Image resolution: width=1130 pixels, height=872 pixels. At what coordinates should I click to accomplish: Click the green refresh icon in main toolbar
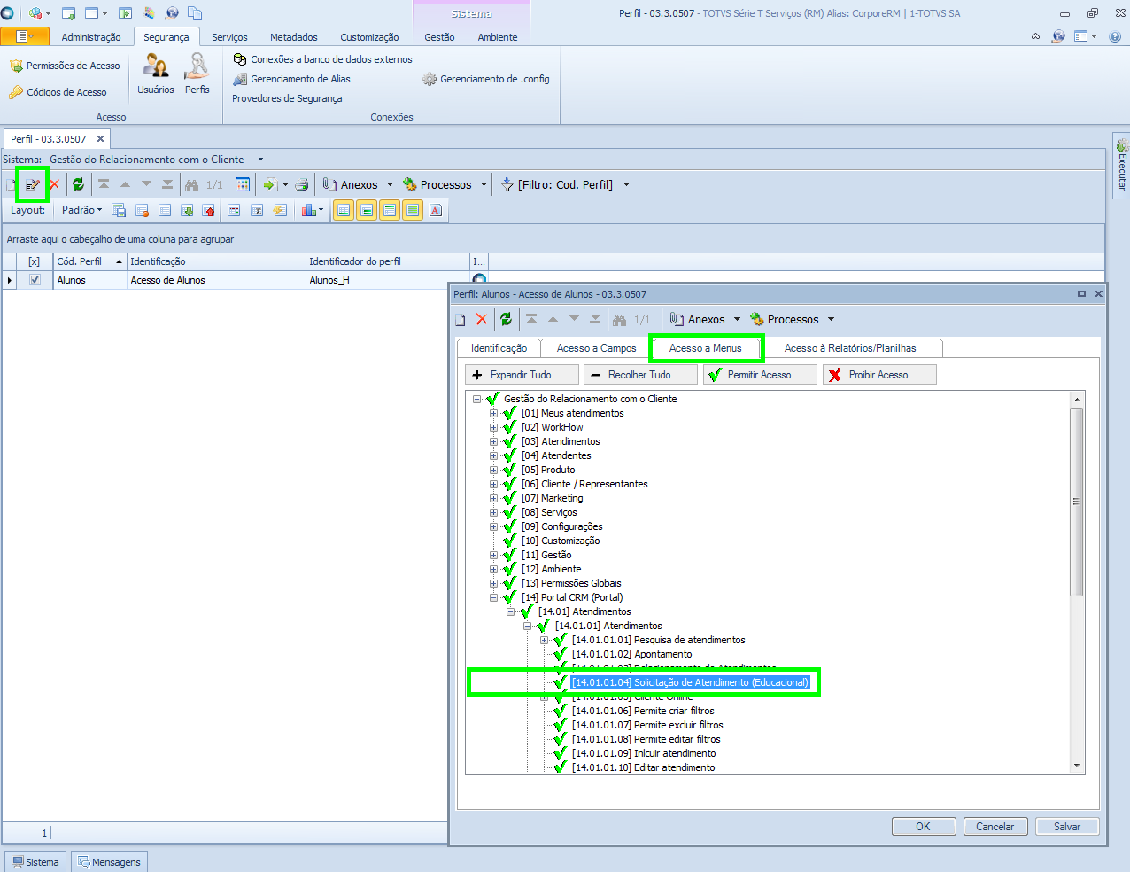coord(78,184)
